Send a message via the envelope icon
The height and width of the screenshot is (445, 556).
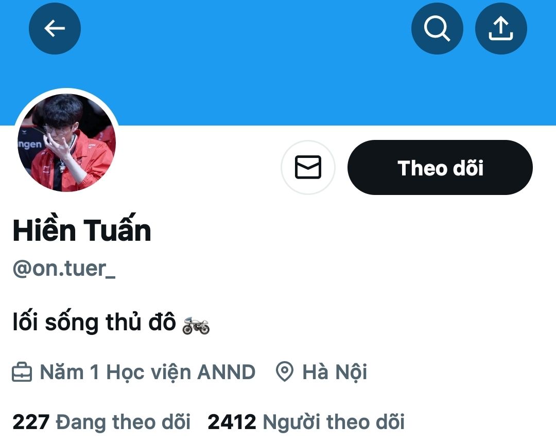(x=308, y=167)
